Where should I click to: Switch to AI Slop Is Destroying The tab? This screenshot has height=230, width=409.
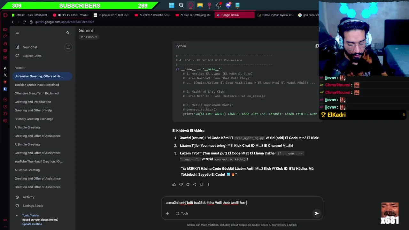194,15
